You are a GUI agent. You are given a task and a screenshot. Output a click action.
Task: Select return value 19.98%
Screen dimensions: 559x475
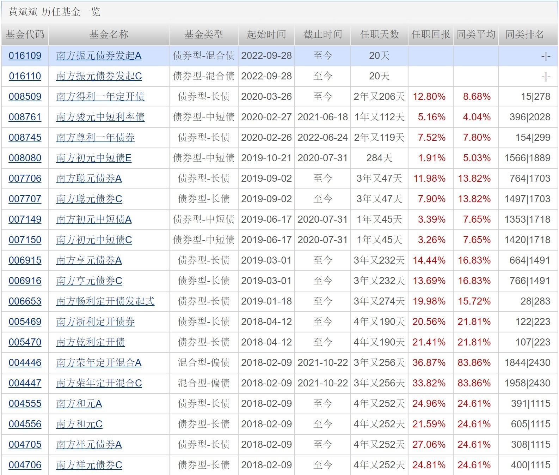[x=429, y=301]
